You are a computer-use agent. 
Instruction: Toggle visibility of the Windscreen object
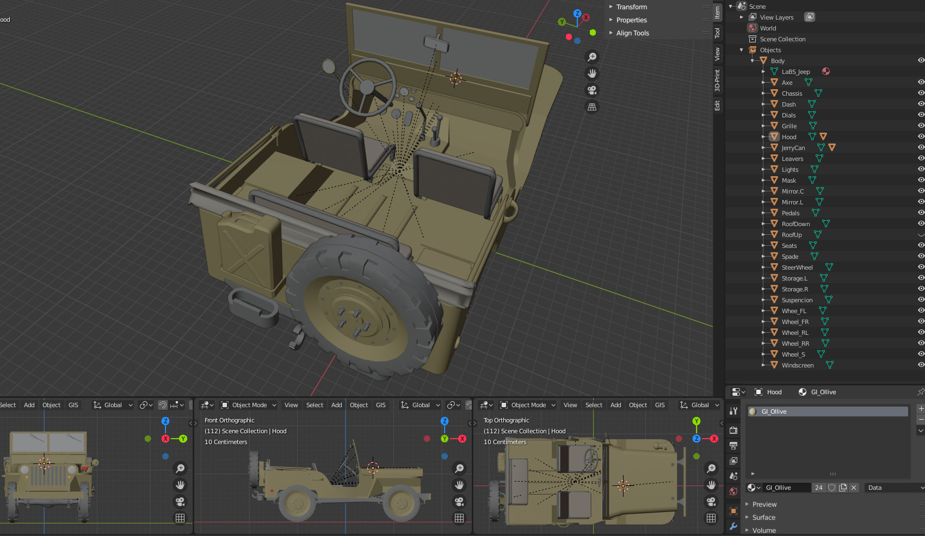point(921,365)
